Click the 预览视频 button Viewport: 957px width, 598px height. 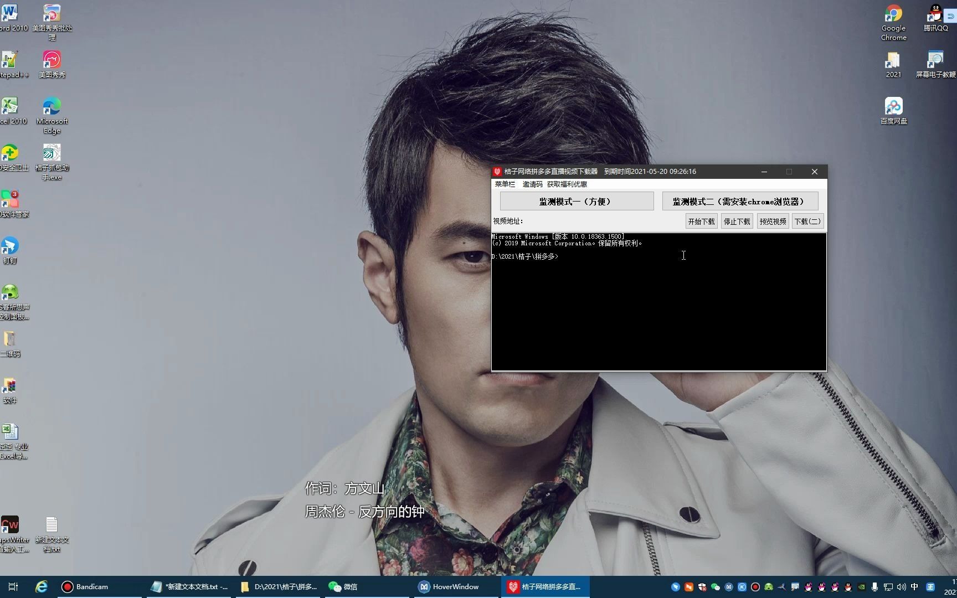[773, 221]
